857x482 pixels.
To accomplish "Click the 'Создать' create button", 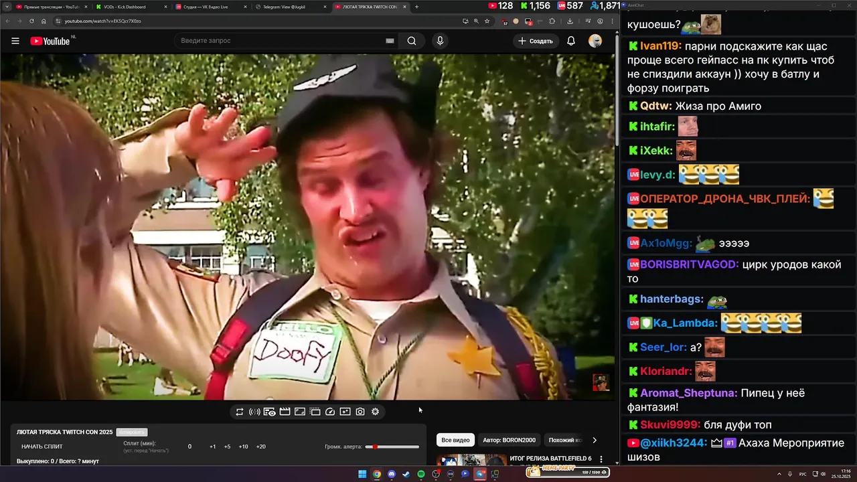I will [536, 41].
